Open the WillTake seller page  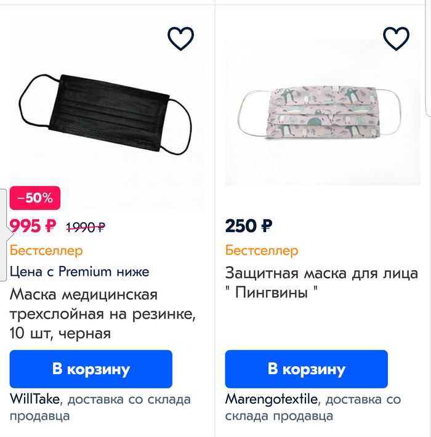34,399
